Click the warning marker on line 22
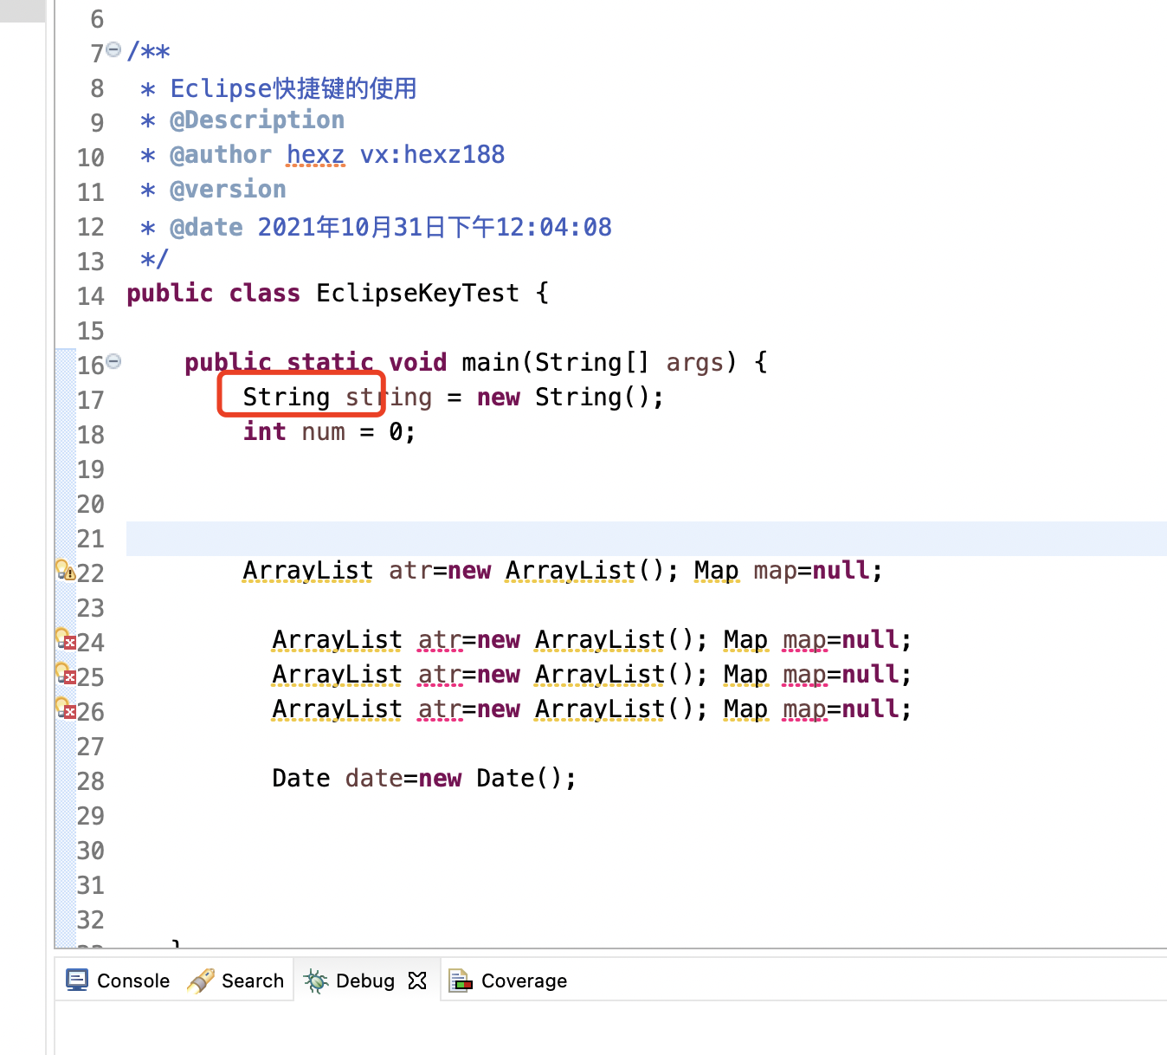Image resolution: width=1167 pixels, height=1055 pixels. pos(65,571)
